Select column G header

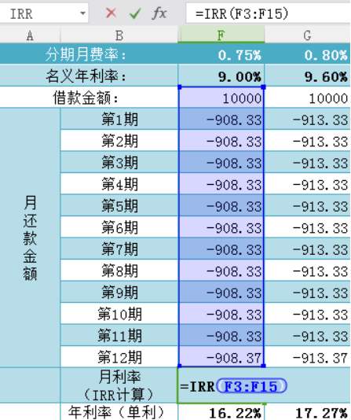click(308, 35)
